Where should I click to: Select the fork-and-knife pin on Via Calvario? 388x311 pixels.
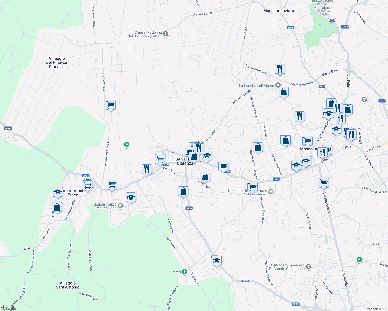(146, 169)
